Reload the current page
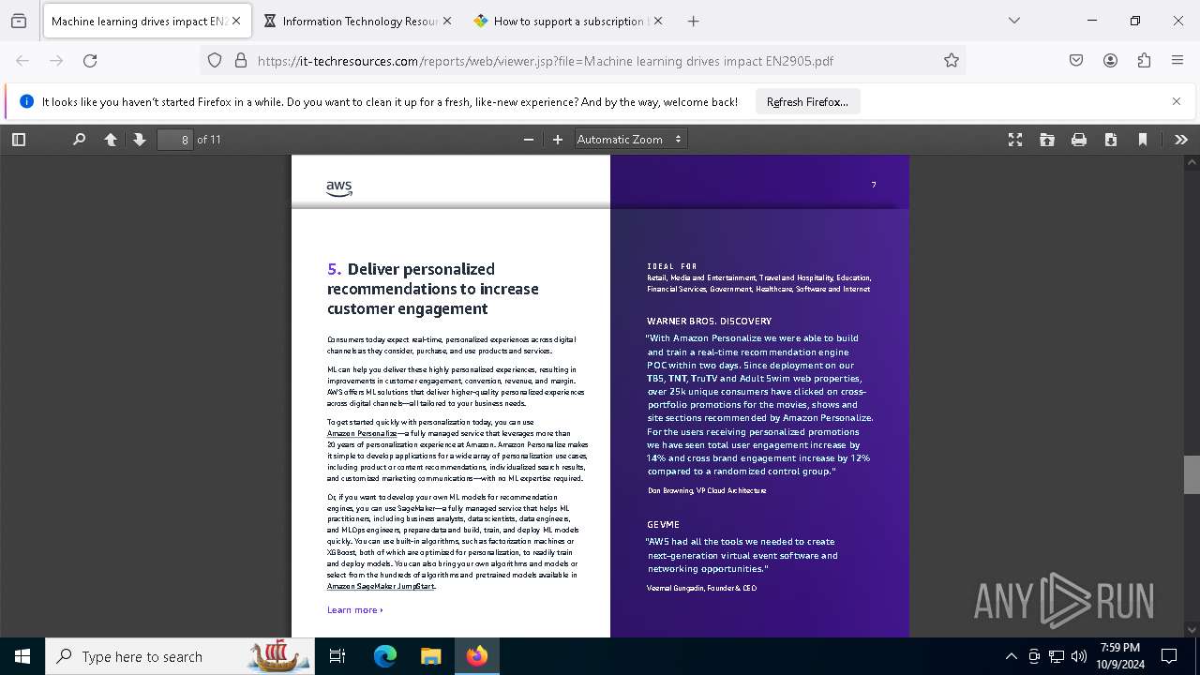This screenshot has height=675, width=1200. (90, 61)
